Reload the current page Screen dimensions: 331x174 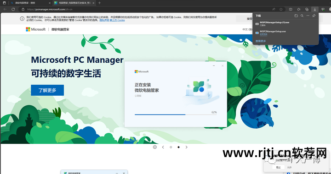tap(13, 9)
